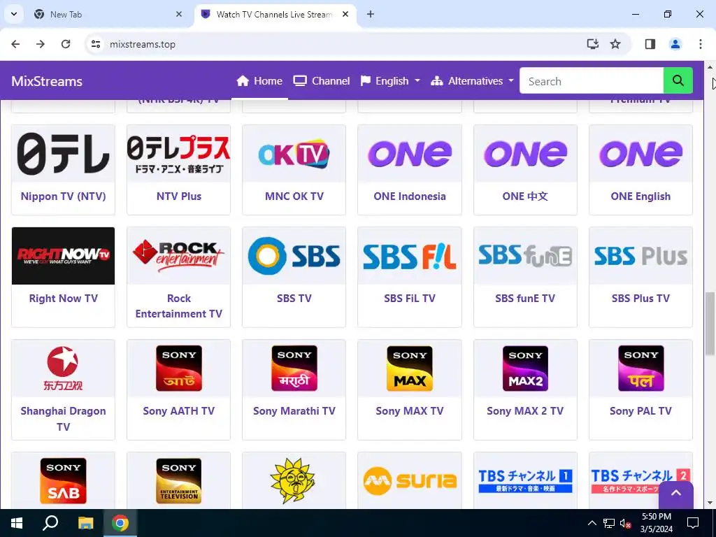Expand the English language dropdown

click(x=390, y=81)
